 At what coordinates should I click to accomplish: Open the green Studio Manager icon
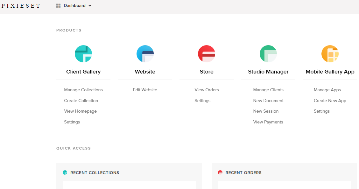268,54
